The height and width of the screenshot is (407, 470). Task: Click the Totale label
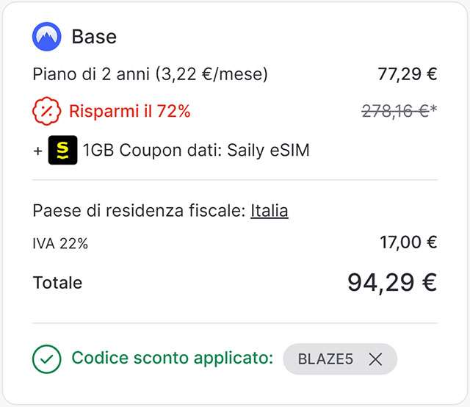(57, 283)
